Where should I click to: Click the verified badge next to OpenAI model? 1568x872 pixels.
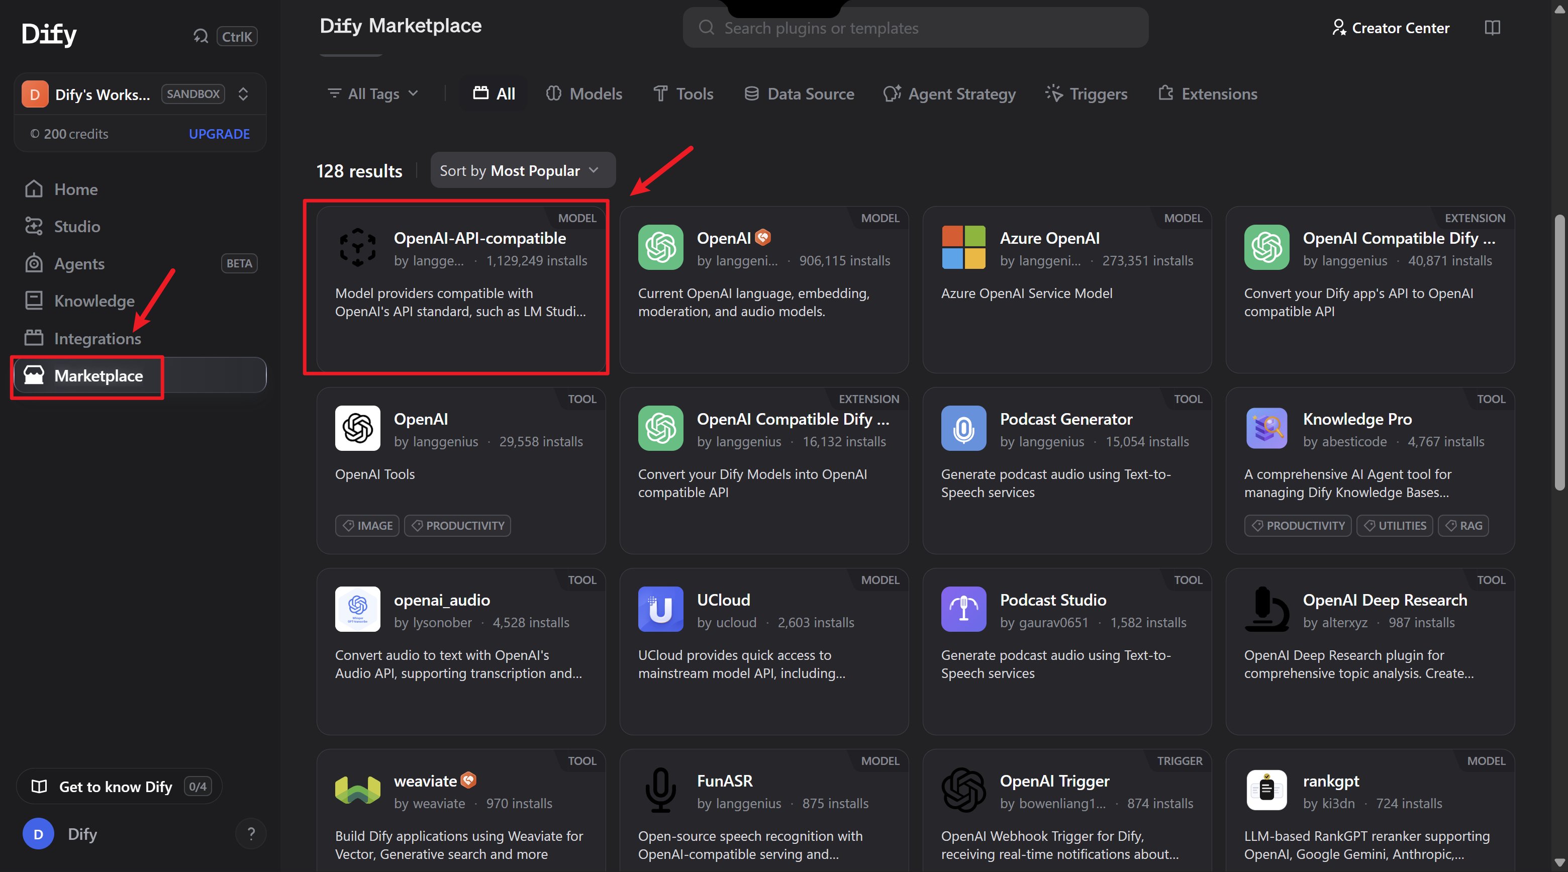click(763, 238)
